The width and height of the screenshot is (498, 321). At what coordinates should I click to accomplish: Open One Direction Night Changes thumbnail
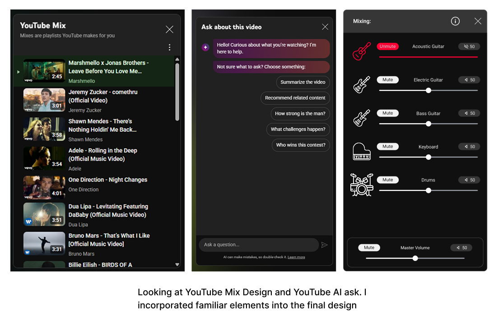44,188
